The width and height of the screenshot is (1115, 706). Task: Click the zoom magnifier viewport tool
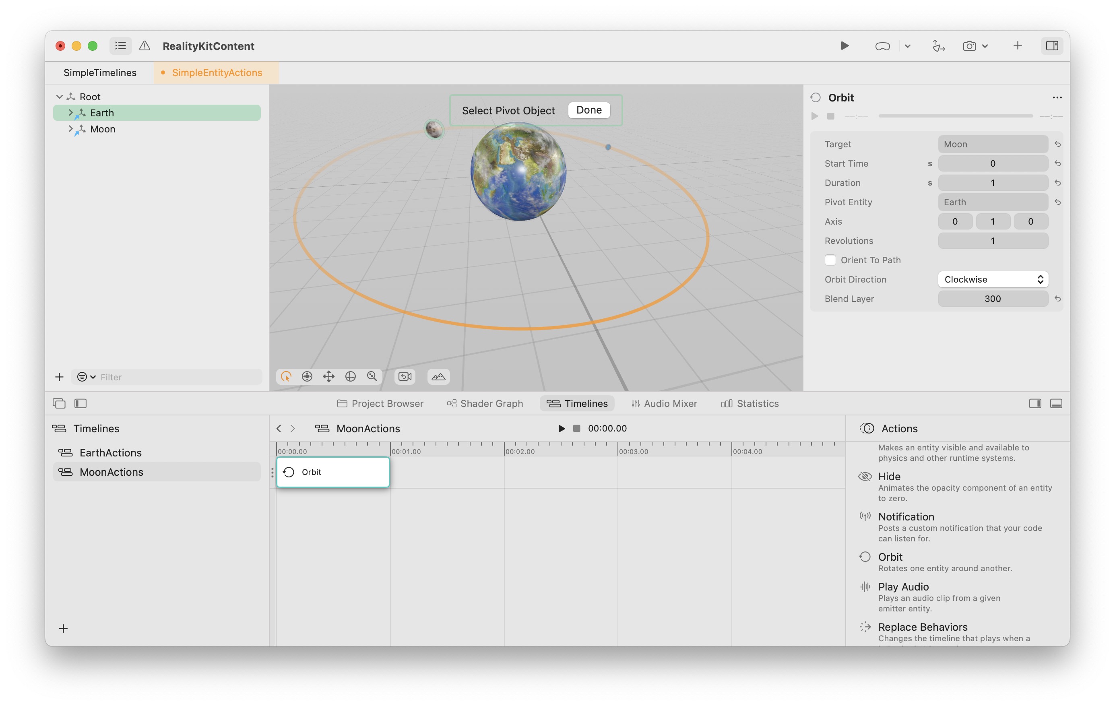(x=372, y=376)
